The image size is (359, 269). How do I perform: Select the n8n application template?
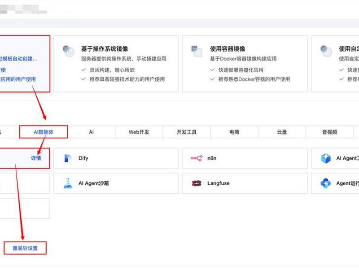click(x=245, y=158)
